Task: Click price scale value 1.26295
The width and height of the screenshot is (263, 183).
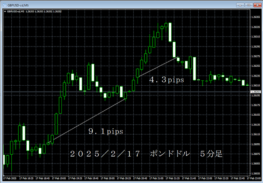Action: point(256,47)
